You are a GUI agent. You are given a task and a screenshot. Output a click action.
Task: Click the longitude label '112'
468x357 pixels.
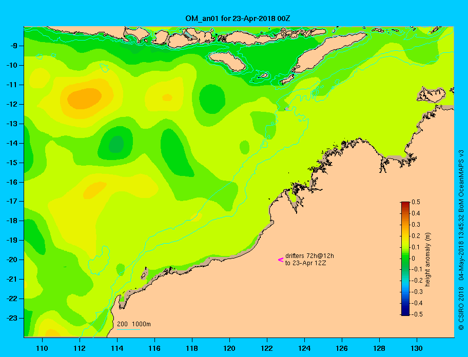80,348
